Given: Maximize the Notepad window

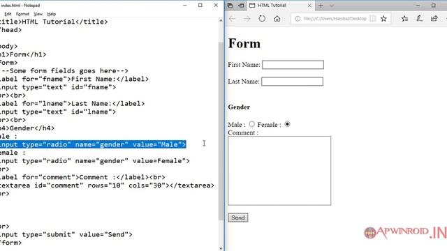Looking at the screenshot, I should [x=200, y=5].
